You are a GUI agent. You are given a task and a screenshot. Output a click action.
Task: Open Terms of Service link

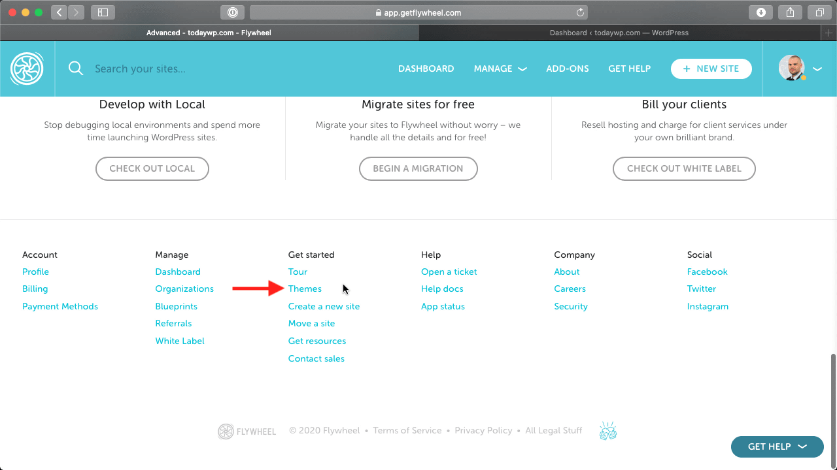[x=407, y=430]
